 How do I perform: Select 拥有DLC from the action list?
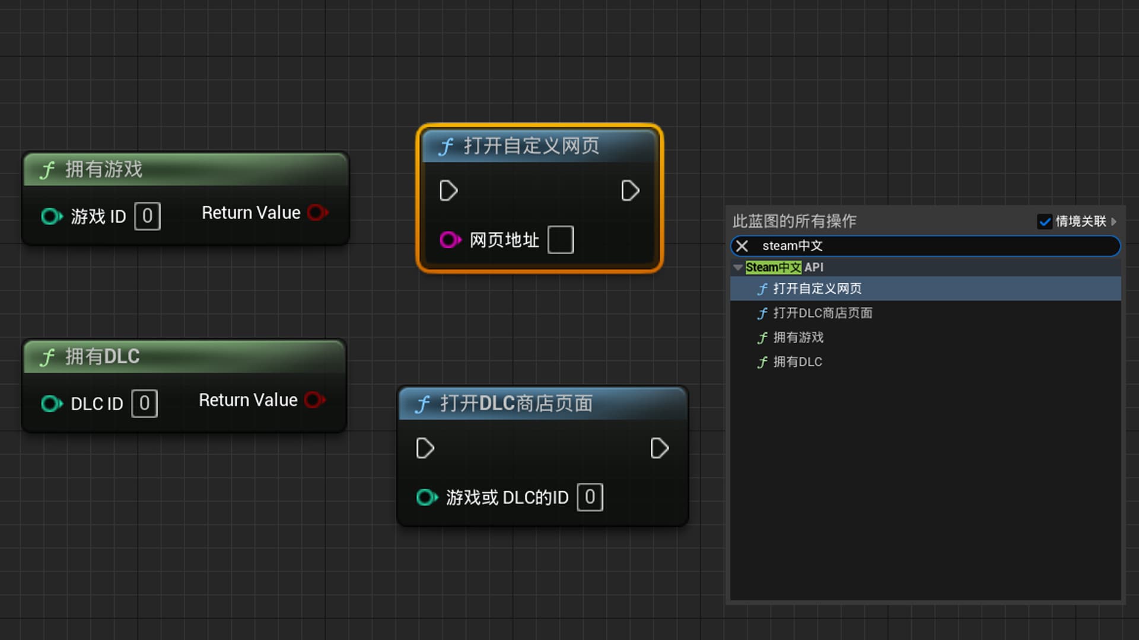[798, 361]
